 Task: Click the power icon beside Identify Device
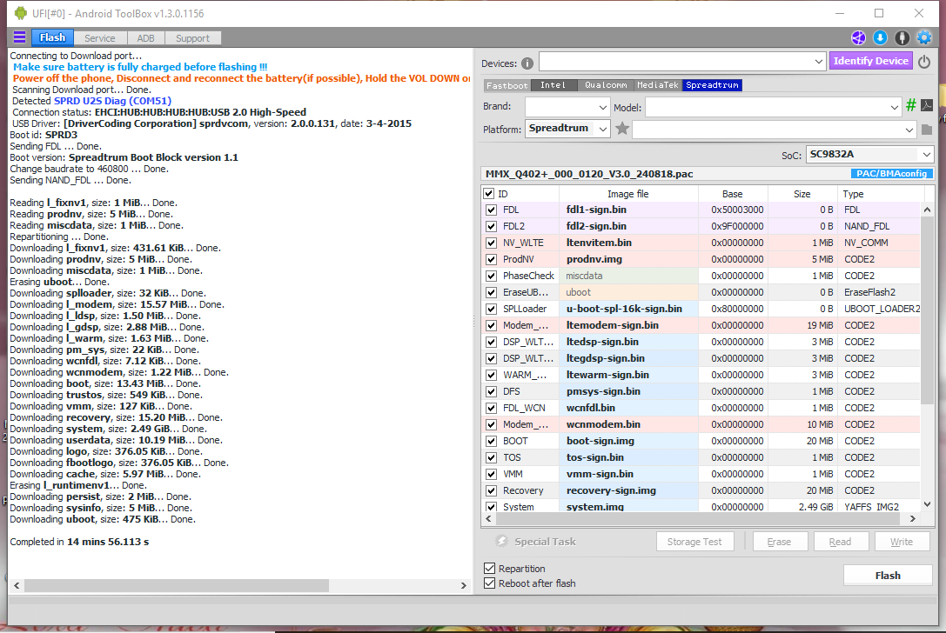click(924, 62)
